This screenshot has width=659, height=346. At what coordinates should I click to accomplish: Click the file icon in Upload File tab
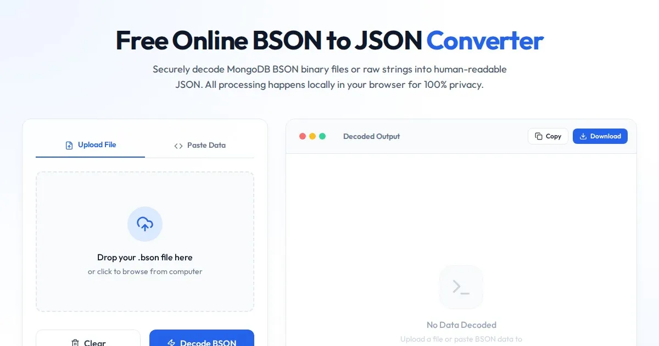click(x=69, y=146)
